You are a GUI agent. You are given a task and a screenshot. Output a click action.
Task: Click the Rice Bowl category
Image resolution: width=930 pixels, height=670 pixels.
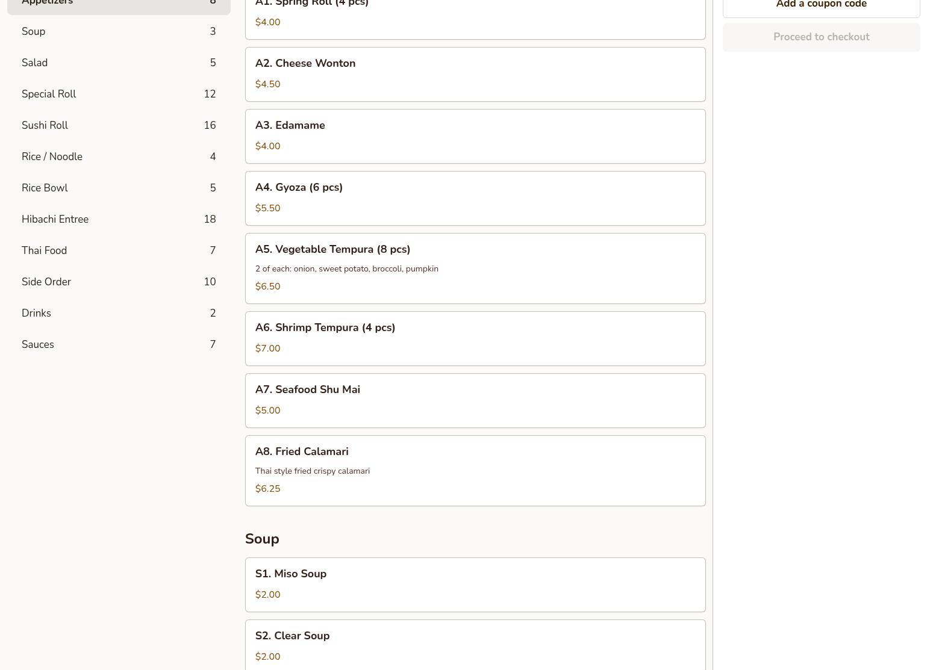[x=118, y=188]
